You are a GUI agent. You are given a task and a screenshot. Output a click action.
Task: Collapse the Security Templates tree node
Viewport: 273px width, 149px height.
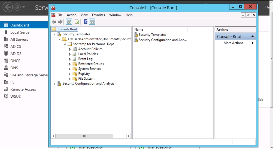54,34
